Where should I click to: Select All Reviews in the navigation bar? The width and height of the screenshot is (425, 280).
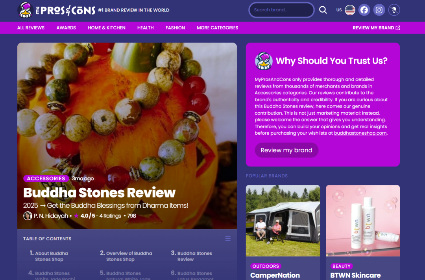[31, 27]
